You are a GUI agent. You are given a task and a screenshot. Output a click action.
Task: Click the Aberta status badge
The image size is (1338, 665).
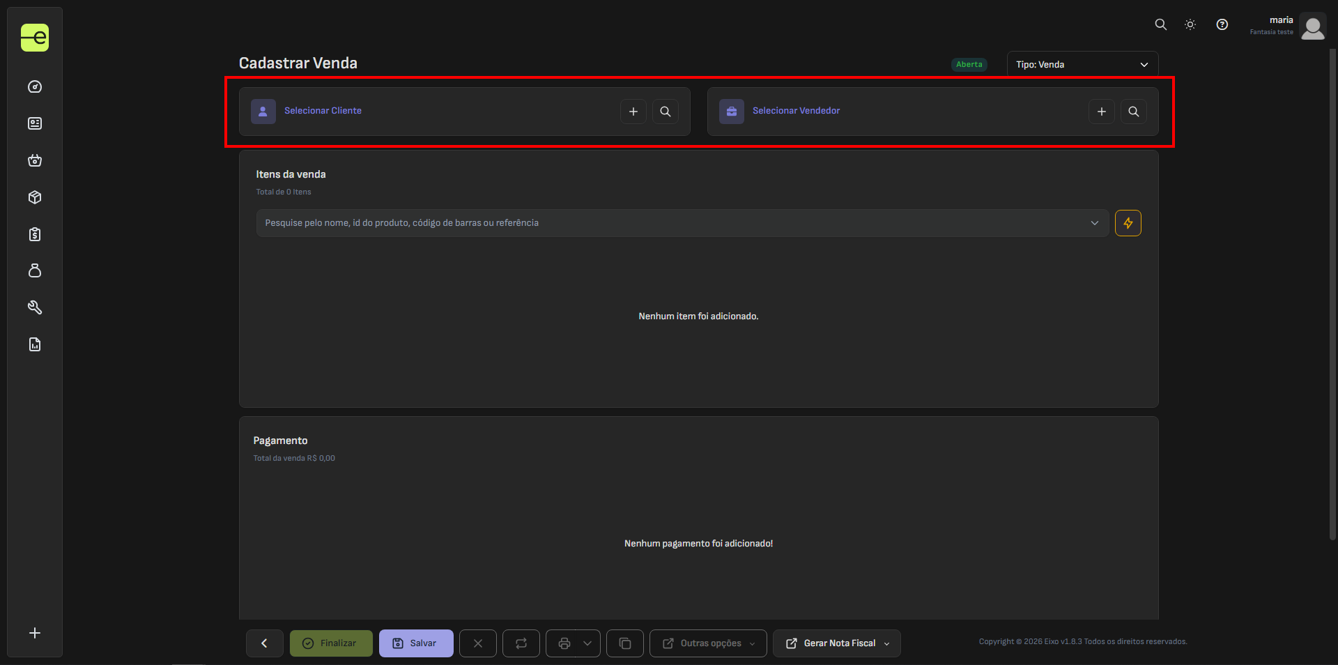pos(969,64)
